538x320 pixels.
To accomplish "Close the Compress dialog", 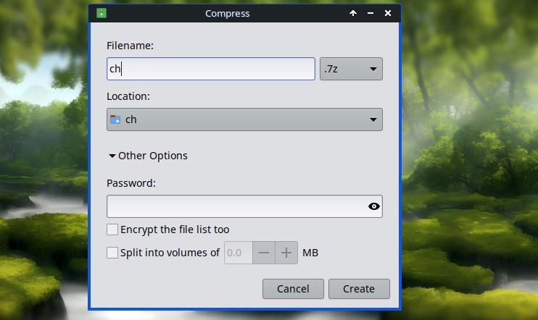I will pos(388,13).
